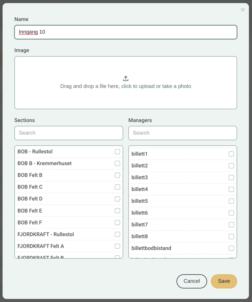Check the billett3 manager checkbox
Viewport: 252px width, 302px height.
[x=231, y=178]
